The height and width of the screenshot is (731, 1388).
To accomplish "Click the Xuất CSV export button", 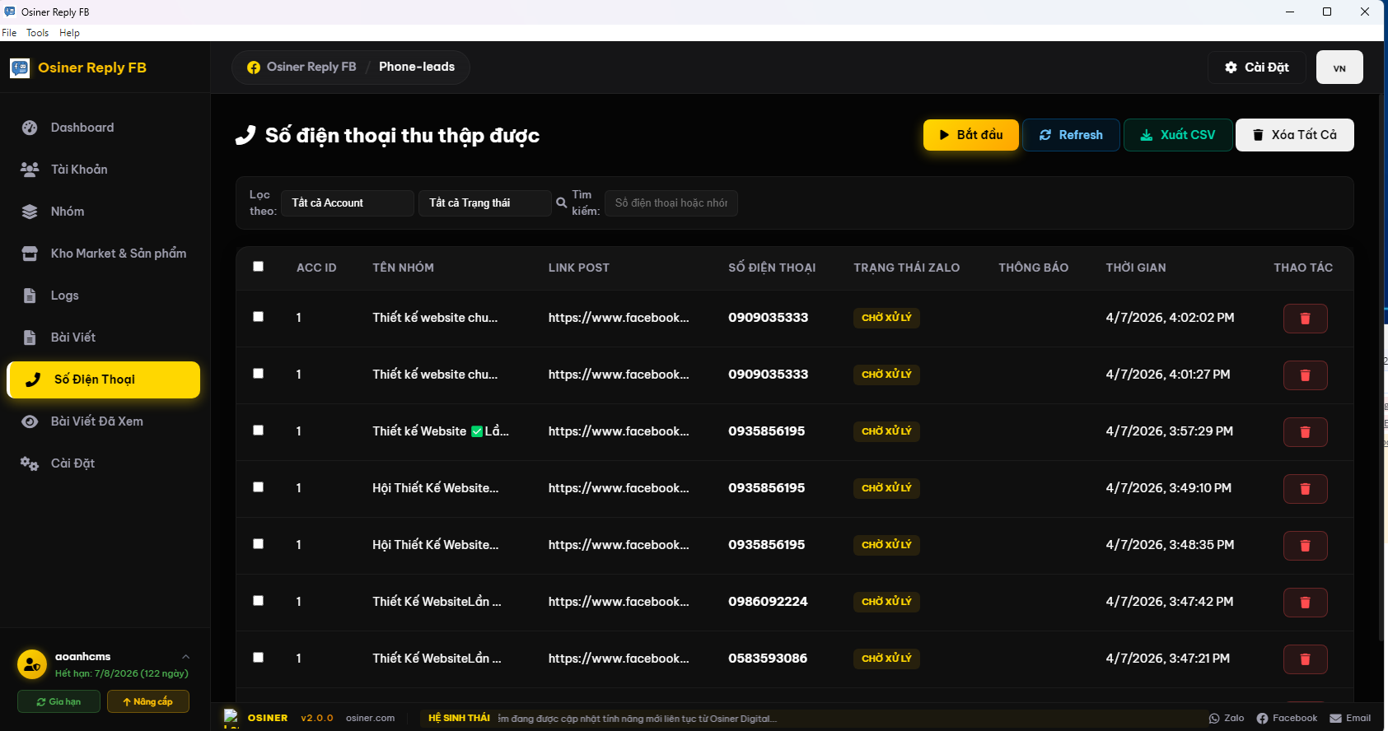I will pyautogui.click(x=1177, y=135).
